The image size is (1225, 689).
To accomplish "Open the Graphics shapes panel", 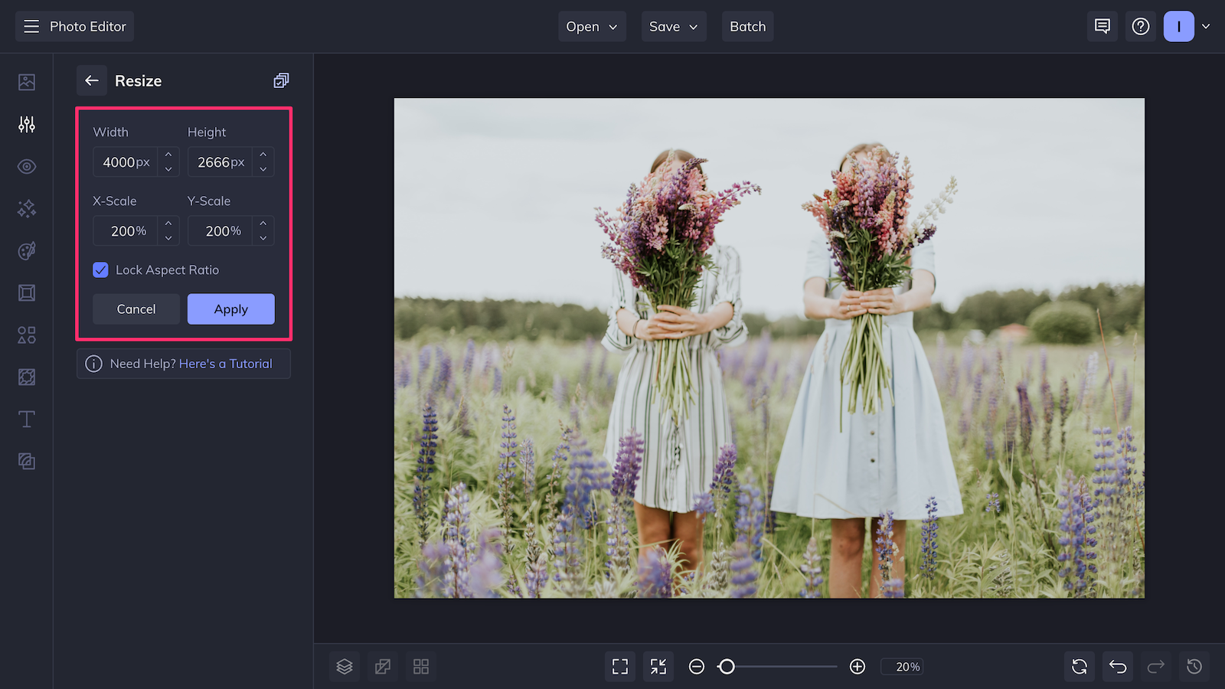I will coord(27,335).
